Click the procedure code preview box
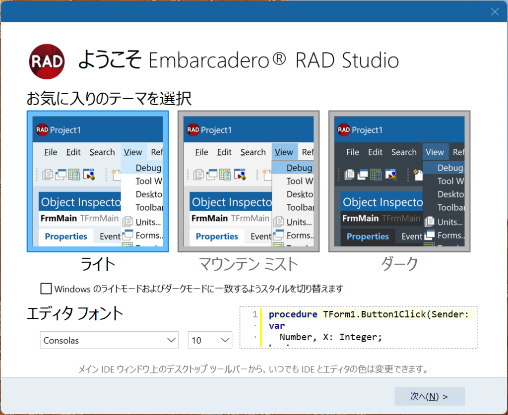 [x=358, y=327]
